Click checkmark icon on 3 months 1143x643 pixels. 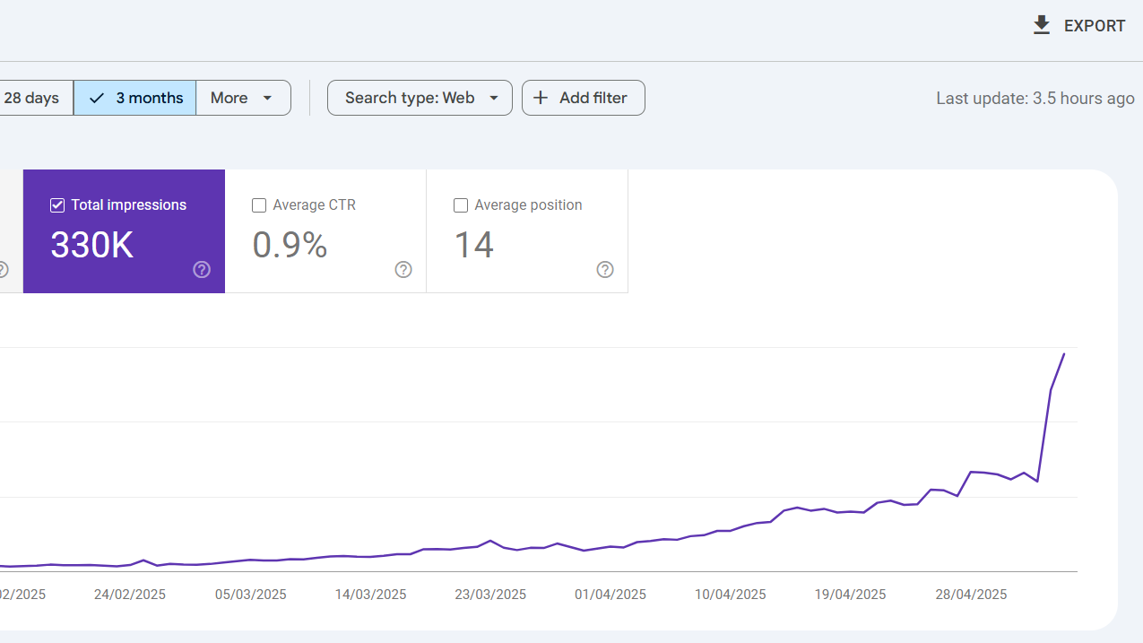97,98
